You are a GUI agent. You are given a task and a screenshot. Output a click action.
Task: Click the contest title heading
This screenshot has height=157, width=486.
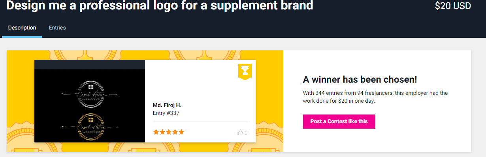pos(160,6)
